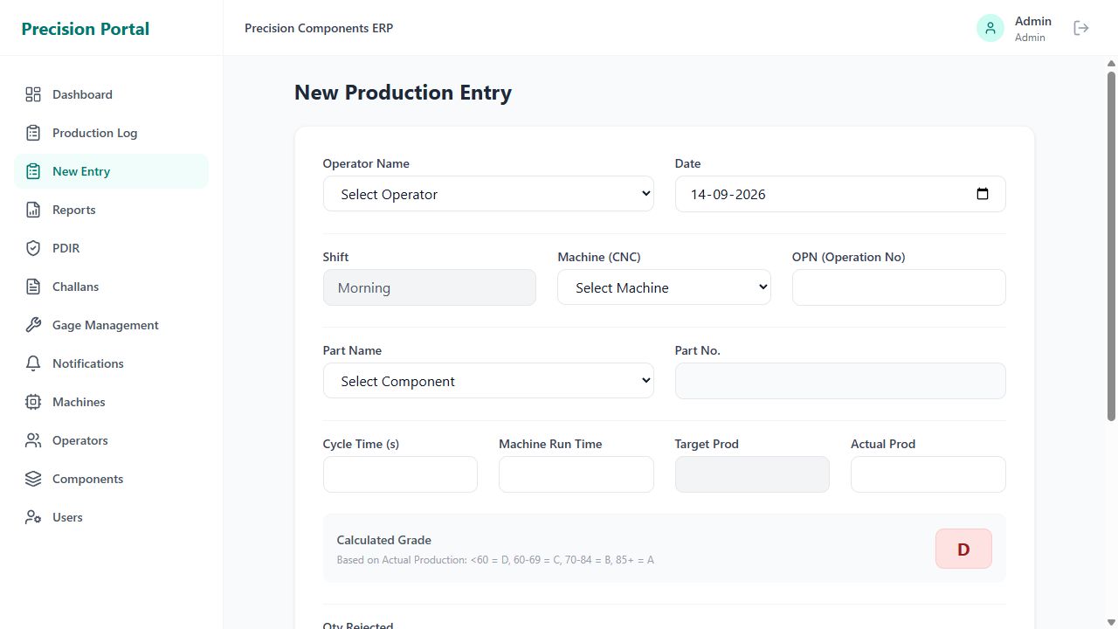Click the Challans sidebar link
Viewport: 1118px width, 629px height.
[x=112, y=287]
